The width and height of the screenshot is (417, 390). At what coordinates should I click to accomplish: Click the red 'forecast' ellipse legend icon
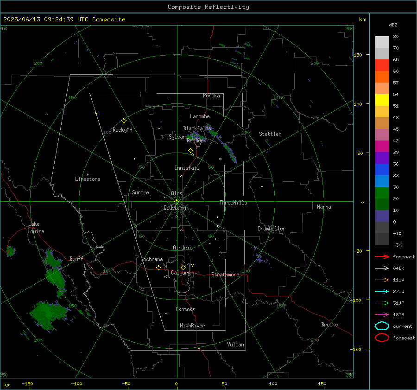pyautogui.click(x=382, y=338)
